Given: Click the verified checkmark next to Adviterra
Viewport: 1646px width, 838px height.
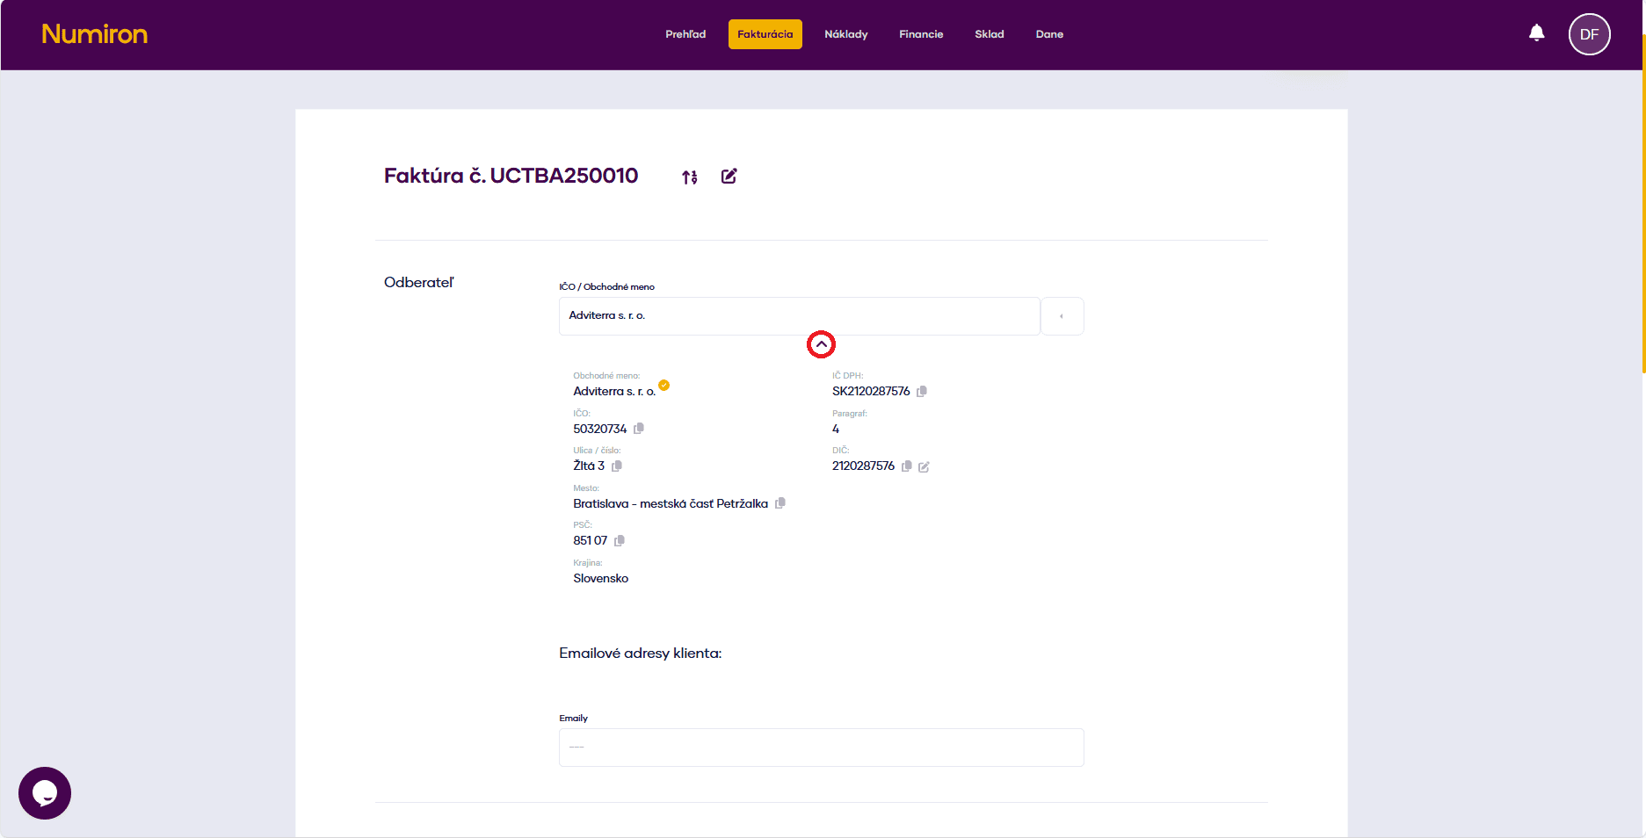Looking at the screenshot, I should point(664,385).
